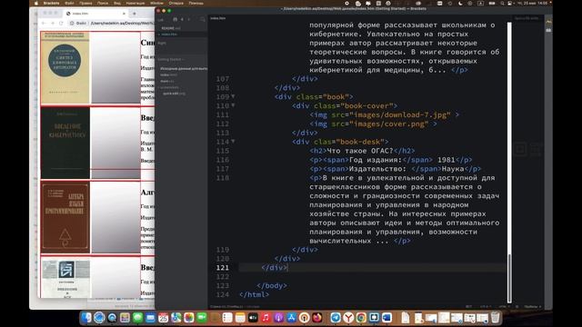Click the browser forward arrow
Screen dimensions: 582x327
click(53, 23)
